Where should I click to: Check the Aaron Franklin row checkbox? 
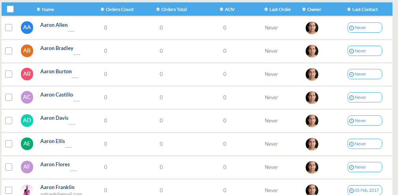pyautogui.click(x=9, y=190)
